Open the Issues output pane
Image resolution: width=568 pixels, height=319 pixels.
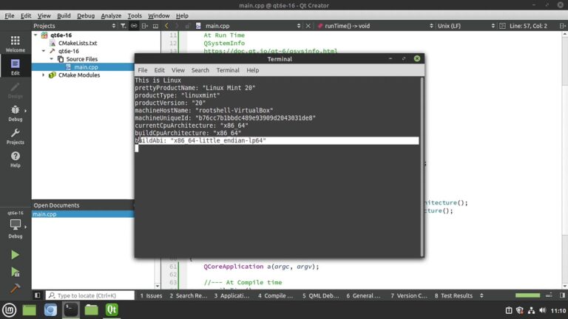(151, 295)
